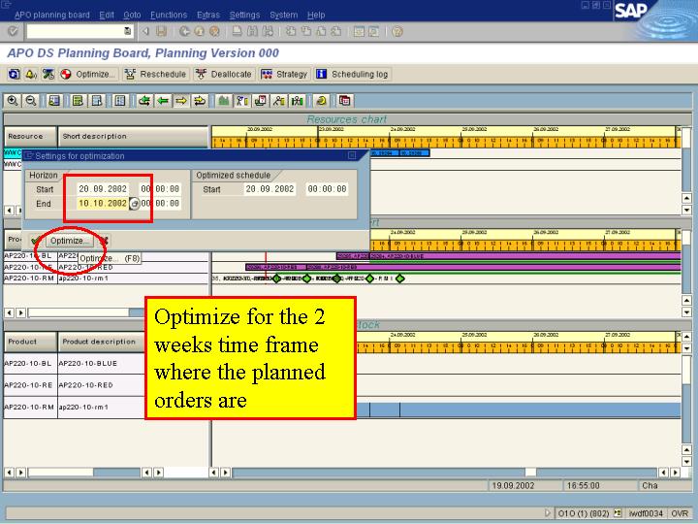This screenshot has height=524, width=698.
Task: Click the time 16:55:00 in status area
Action: tap(584, 486)
